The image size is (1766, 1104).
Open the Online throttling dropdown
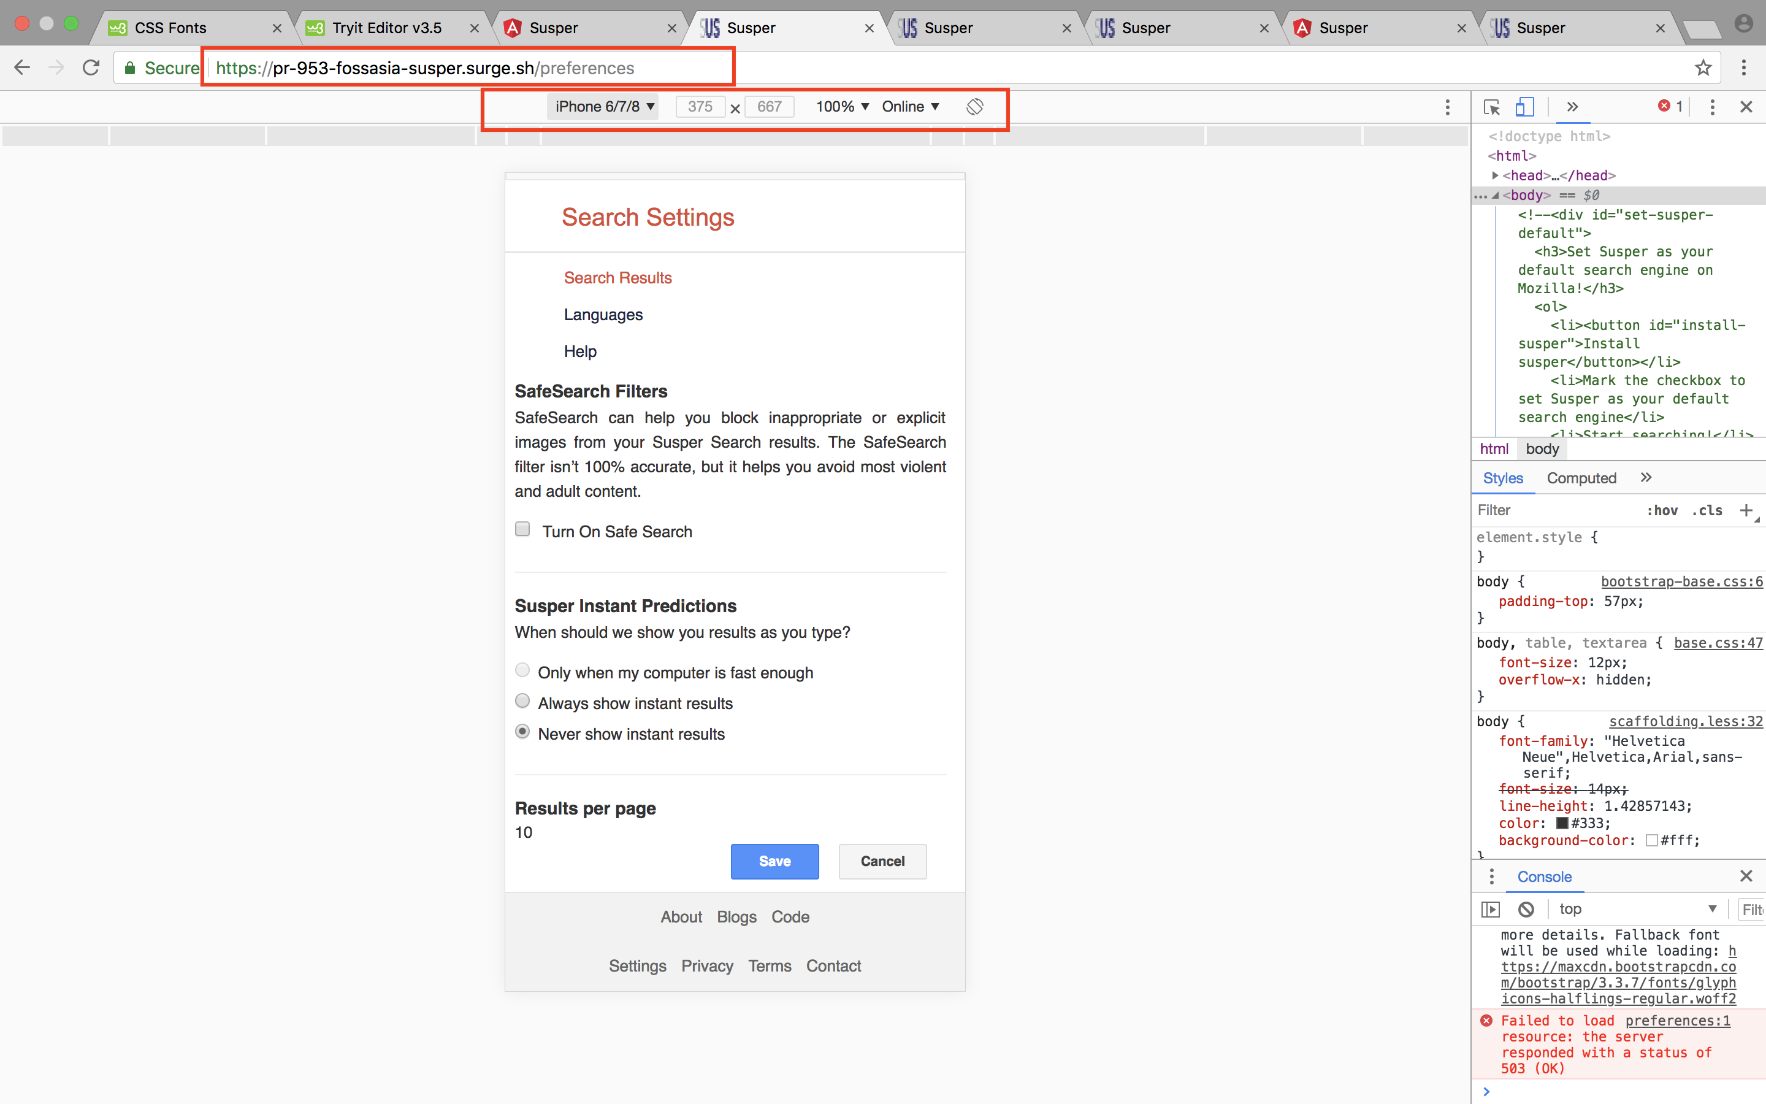coord(910,107)
